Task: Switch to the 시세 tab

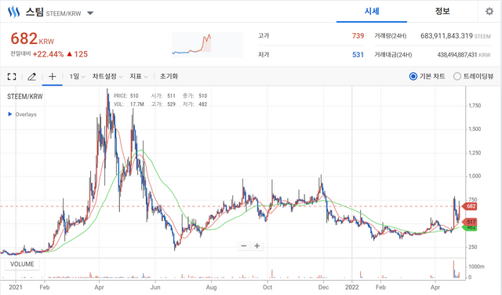Action: pyautogui.click(x=372, y=12)
